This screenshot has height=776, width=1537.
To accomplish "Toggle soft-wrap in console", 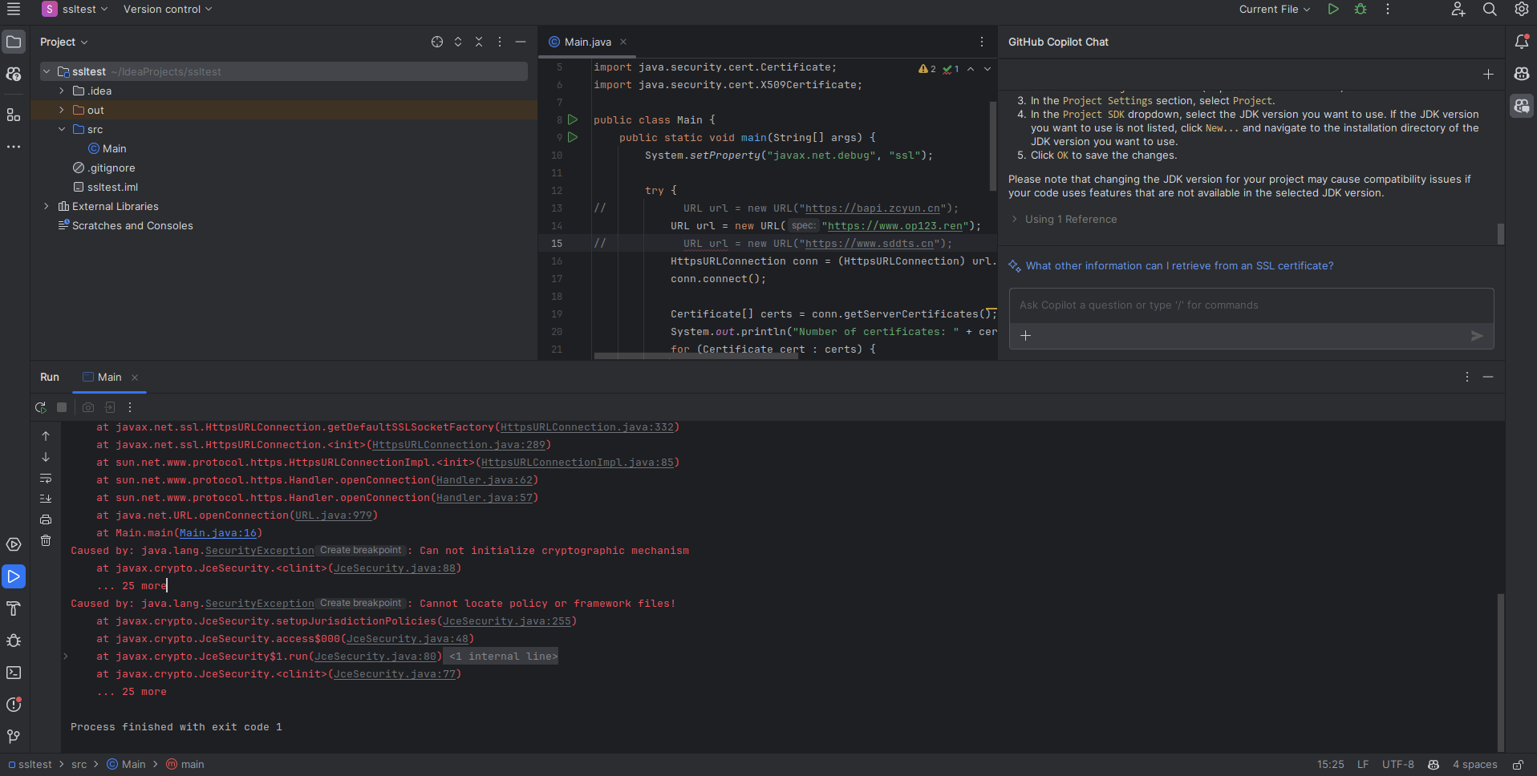I will pyautogui.click(x=46, y=478).
